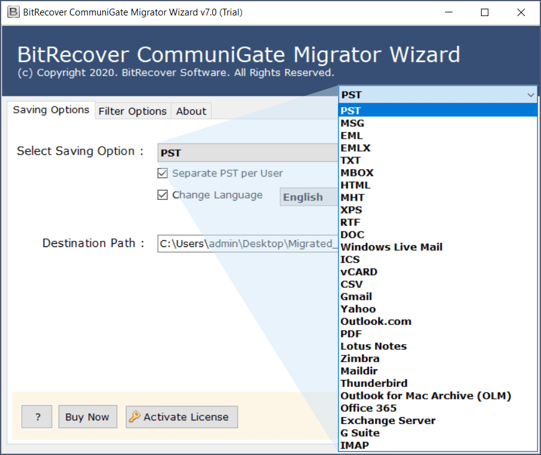Click the BitRecover app icon in title bar
This screenshot has height=455, width=541.
14,12
